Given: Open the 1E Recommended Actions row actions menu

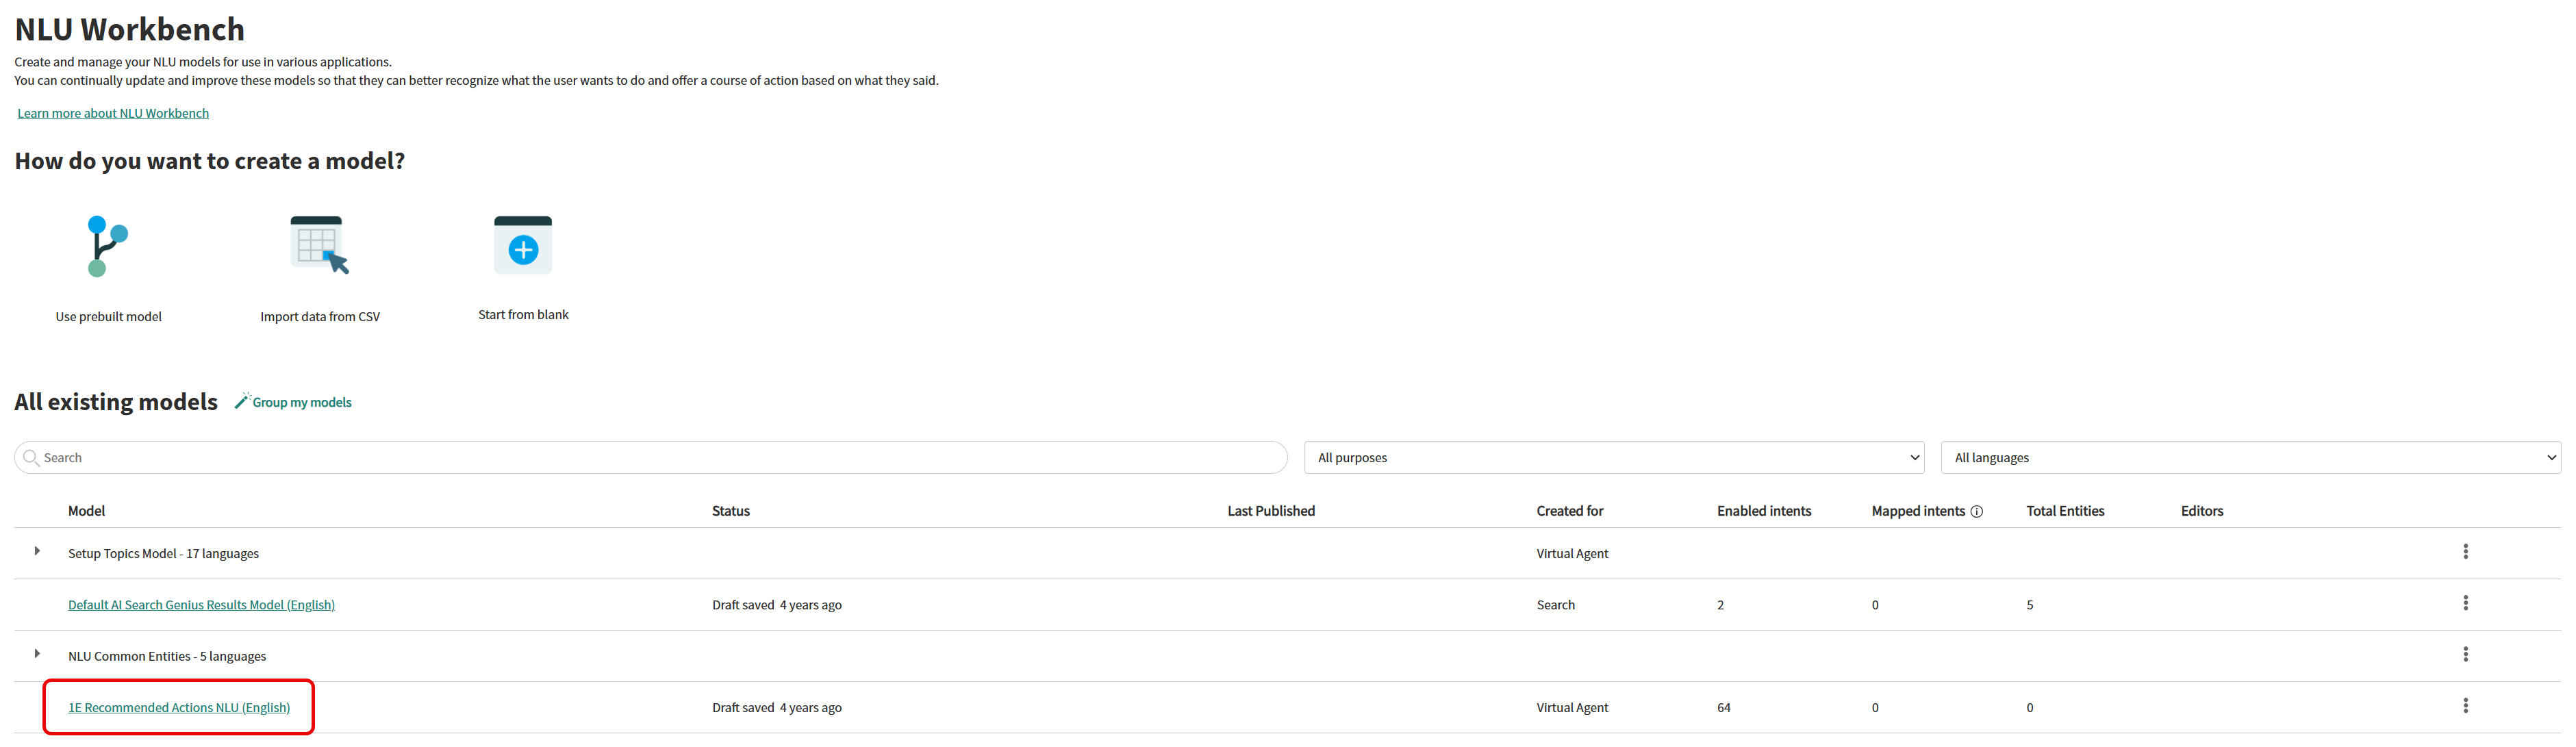Looking at the screenshot, I should (x=2465, y=706).
